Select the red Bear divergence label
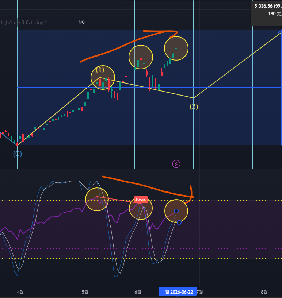Image resolution: width=282 pixels, height=298 pixels. coord(141,200)
